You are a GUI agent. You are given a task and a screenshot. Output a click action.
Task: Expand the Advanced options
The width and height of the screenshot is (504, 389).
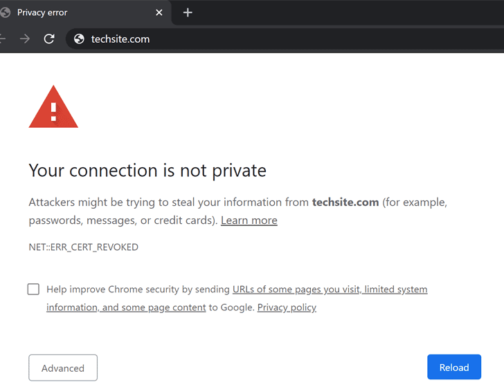pos(63,368)
